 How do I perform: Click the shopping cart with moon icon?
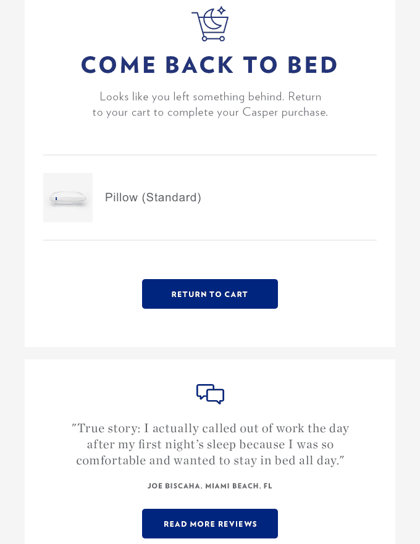coord(210,25)
